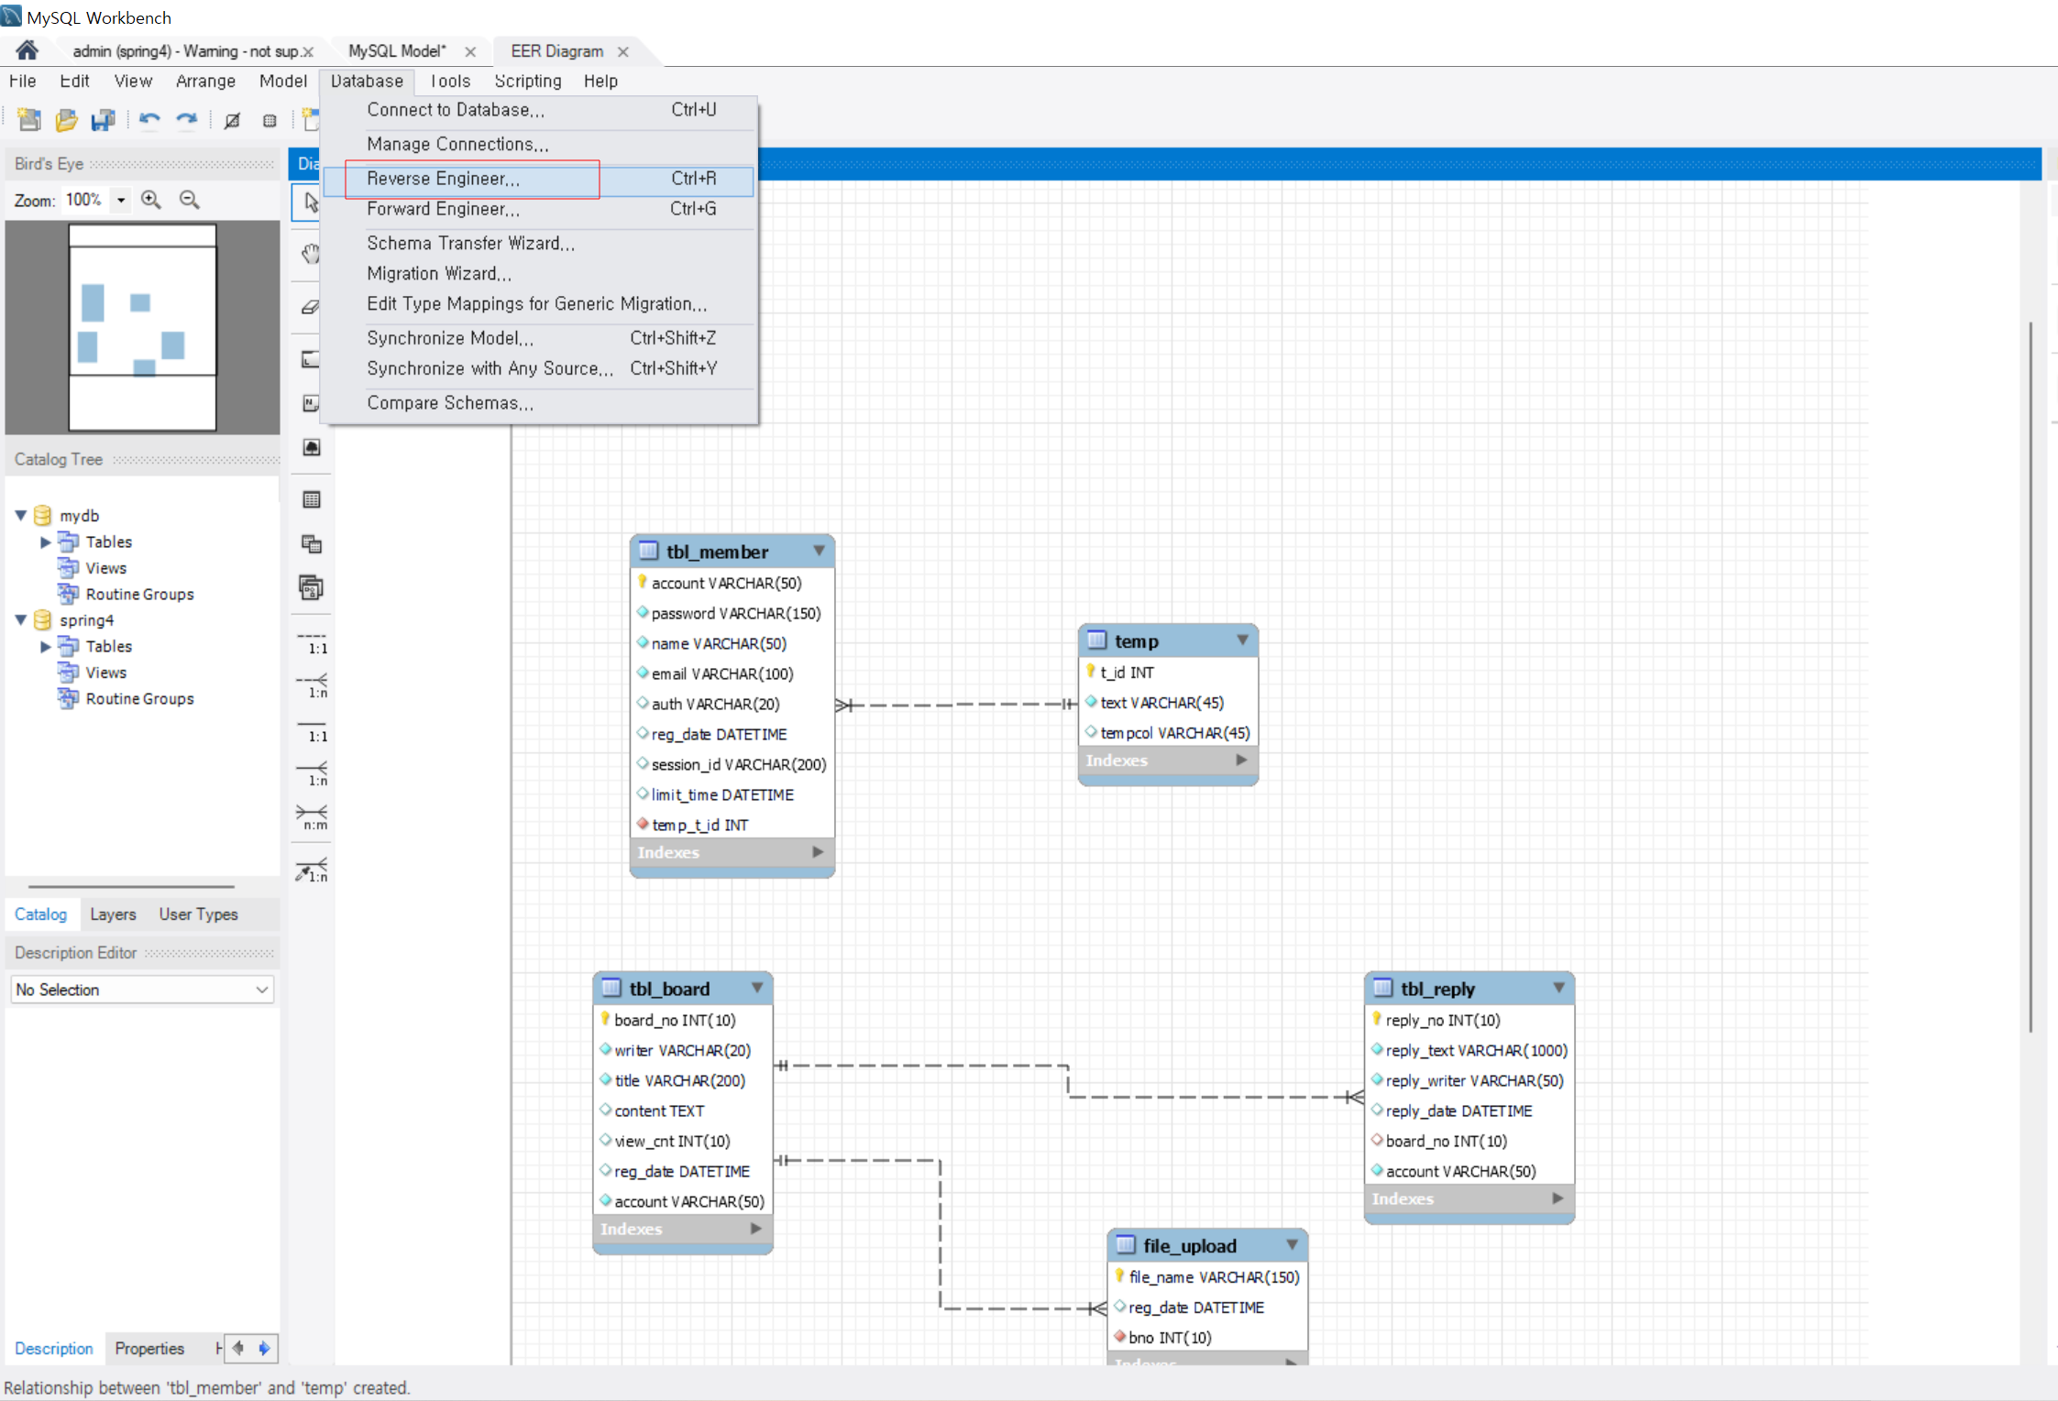Select the new routine group tool

tap(312, 587)
